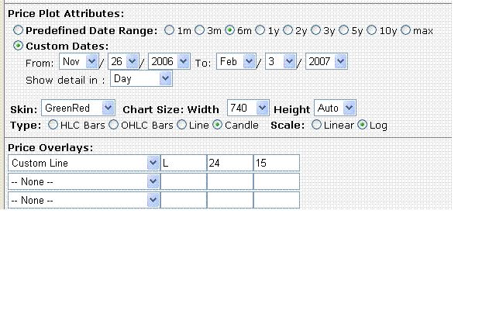Expand the From year dropdown showing 2006
This screenshot has width=496, height=310.
[x=169, y=61]
